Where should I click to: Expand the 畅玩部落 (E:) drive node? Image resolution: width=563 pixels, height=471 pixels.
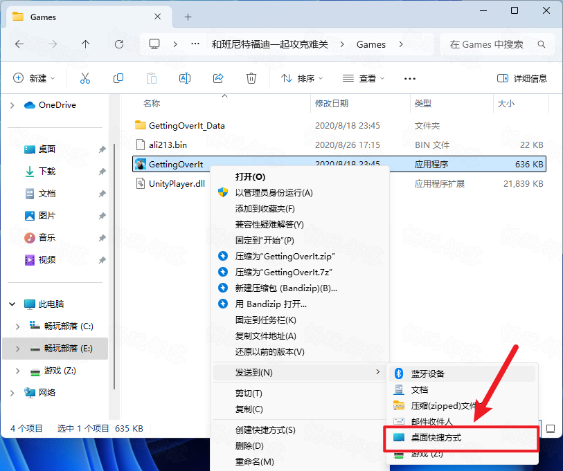pos(17,349)
